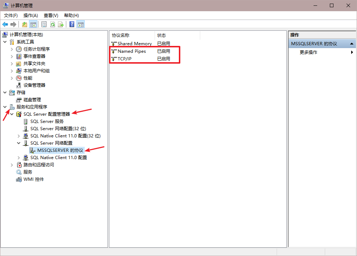
Task: Collapse the 系统工具 node
Action: (5, 42)
